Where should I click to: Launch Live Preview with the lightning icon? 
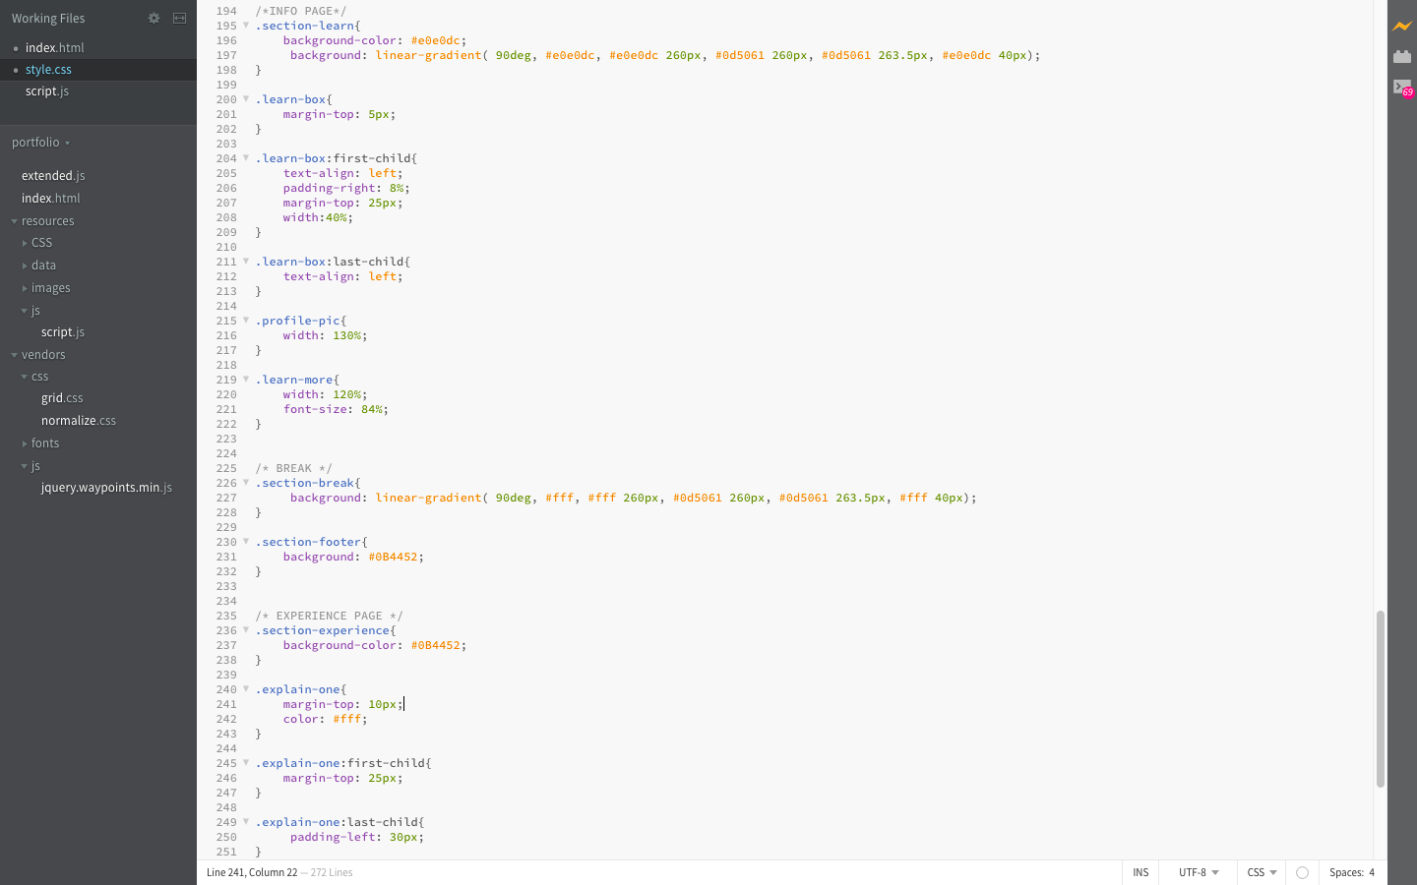pos(1401,28)
